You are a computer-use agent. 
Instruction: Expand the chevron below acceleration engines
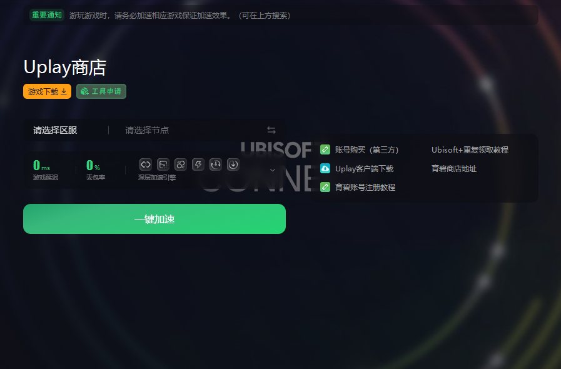[x=273, y=170]
